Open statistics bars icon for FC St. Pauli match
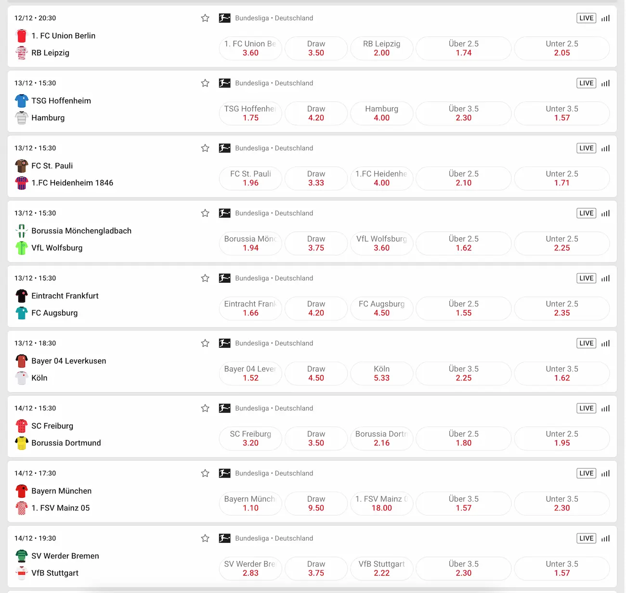This screenshot has width=626, height=593. point(606,148)
